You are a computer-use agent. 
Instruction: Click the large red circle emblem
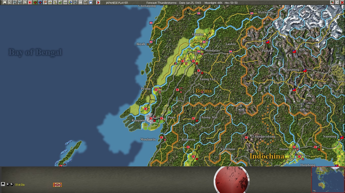[232, 180]
